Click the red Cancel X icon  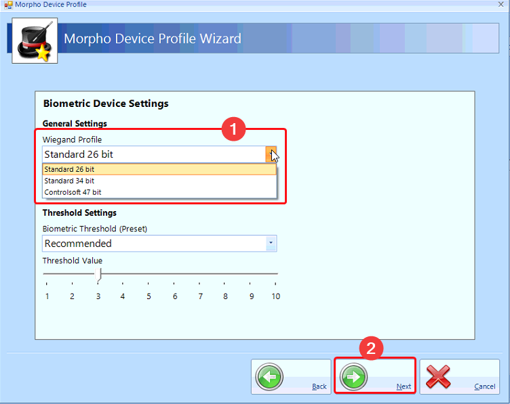pyautogui.click(x=438, y=376)
